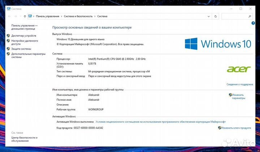The width and height of the screenshot is (260, 152).
Task: Select Aleksandr next to Имя компьютера
Action: pyautogui.click(x=94, y=95)
